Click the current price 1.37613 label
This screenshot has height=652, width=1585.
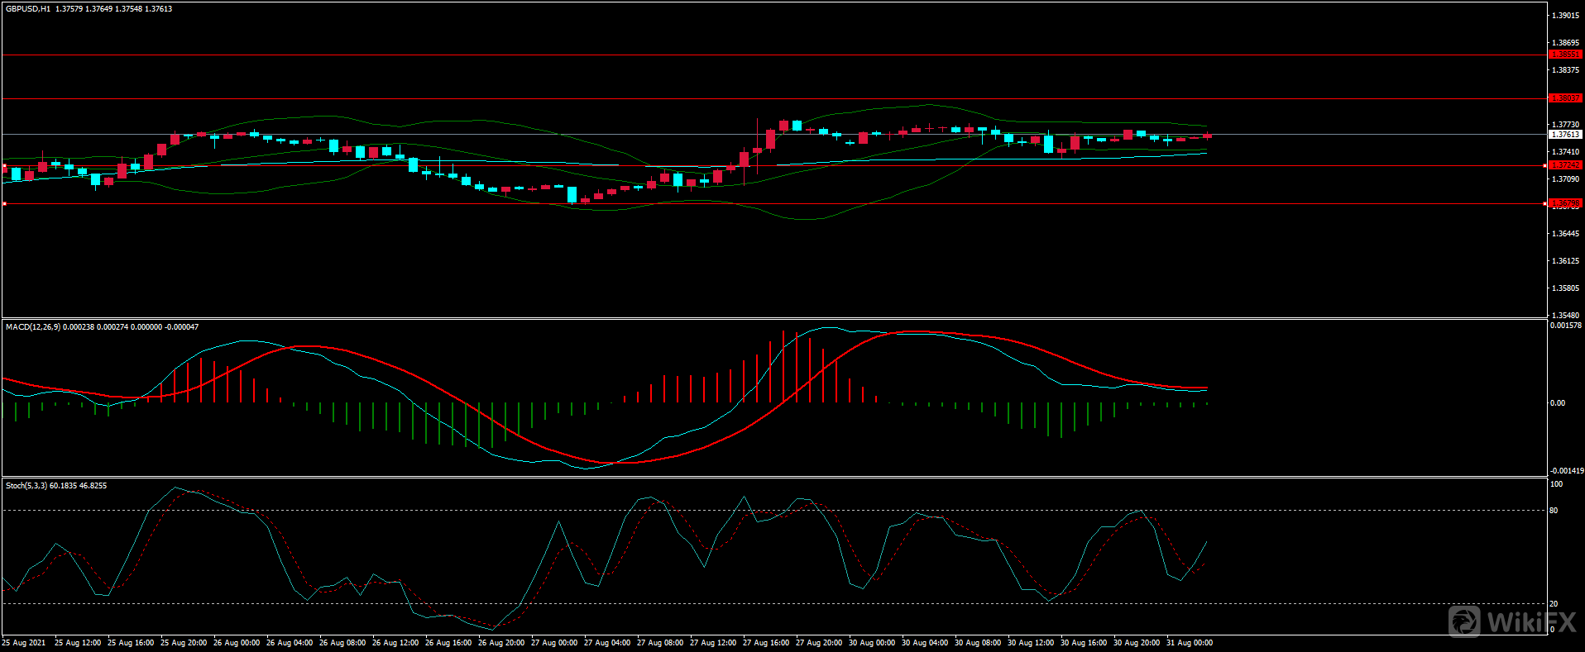pos(1564,134)
